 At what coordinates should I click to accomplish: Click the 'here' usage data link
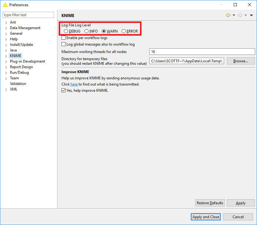74,84
